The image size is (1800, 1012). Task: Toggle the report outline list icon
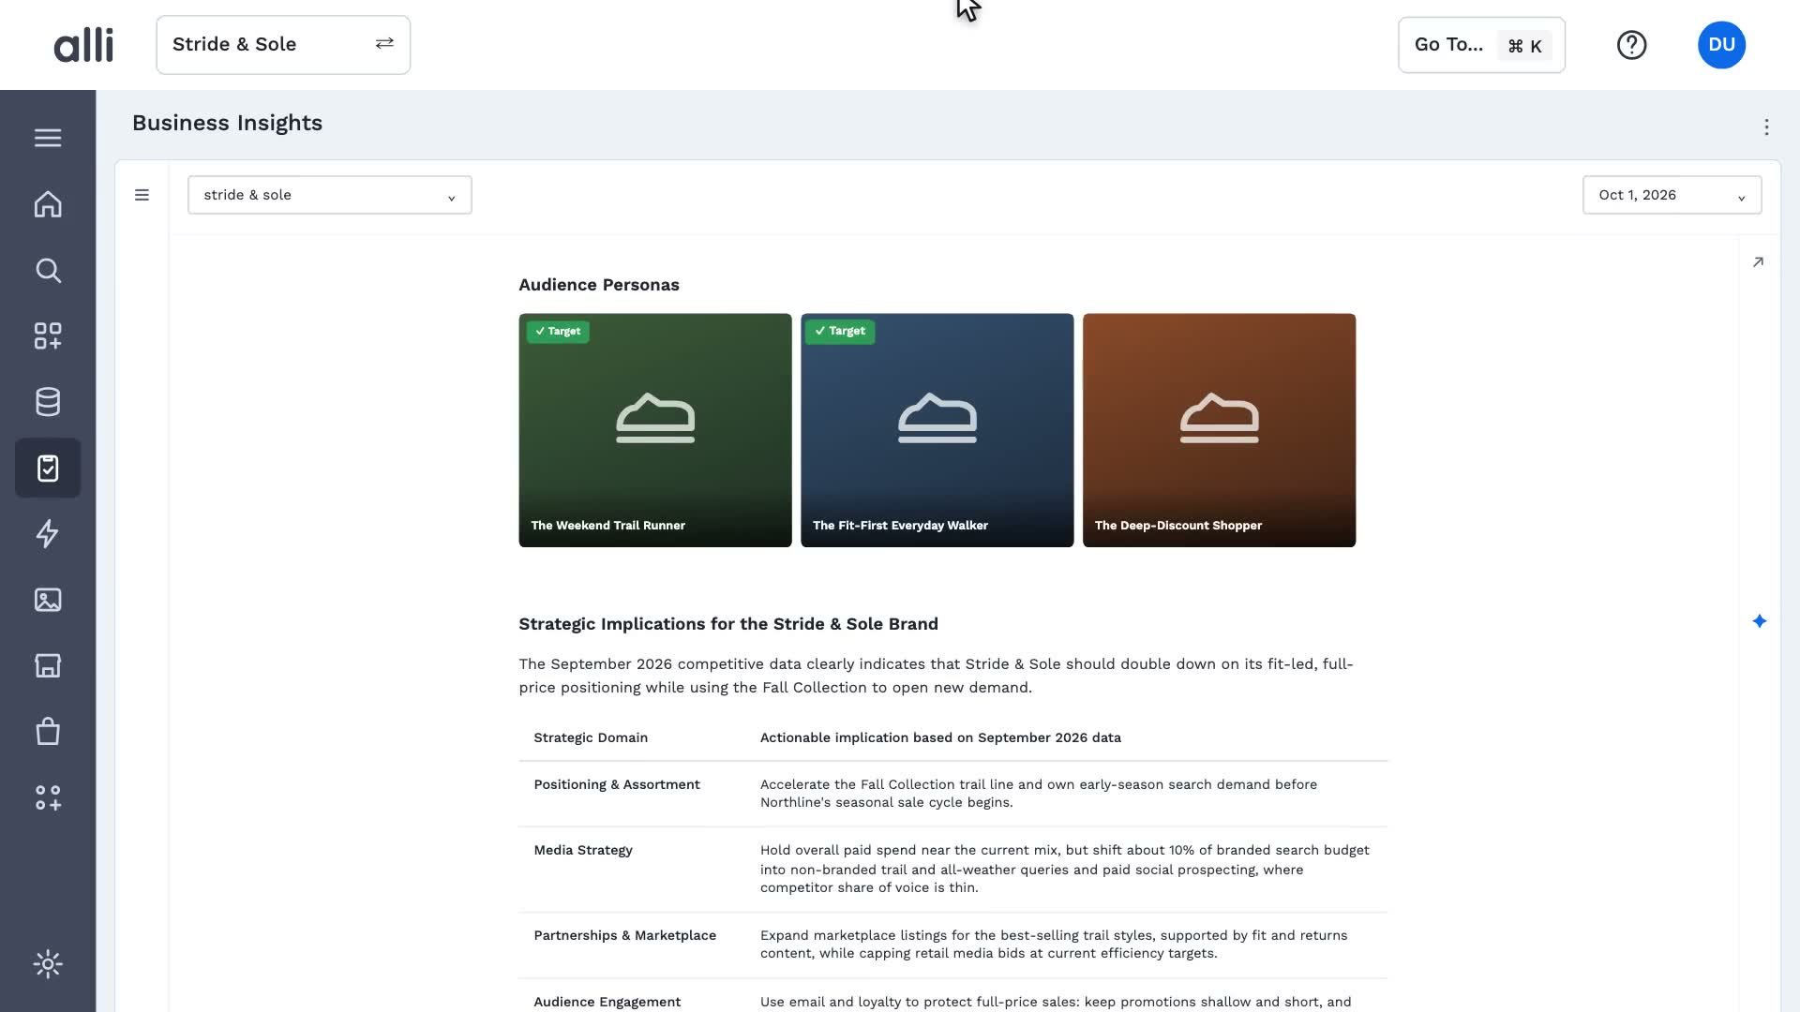click(142, 195)
